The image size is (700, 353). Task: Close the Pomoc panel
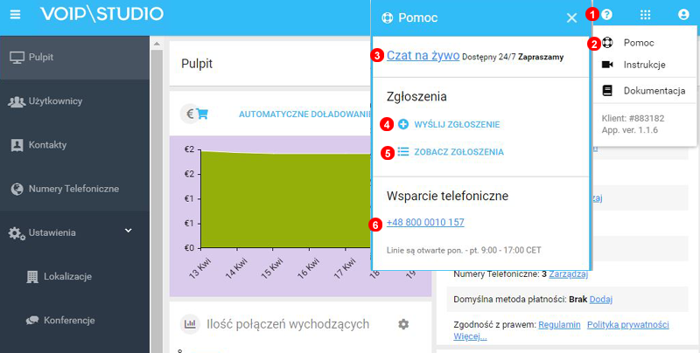click(571, 17)
